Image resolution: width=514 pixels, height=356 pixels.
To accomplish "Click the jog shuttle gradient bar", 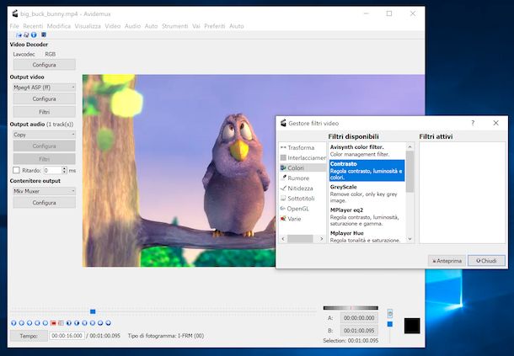I will (351, 308).
